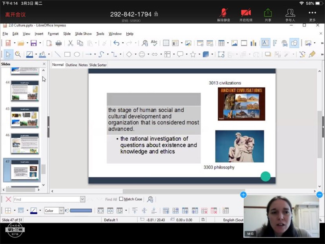The width and height of the screenshot is (325, 244).
Task: Select the Cut scissors icon
Action: [70, 43]
